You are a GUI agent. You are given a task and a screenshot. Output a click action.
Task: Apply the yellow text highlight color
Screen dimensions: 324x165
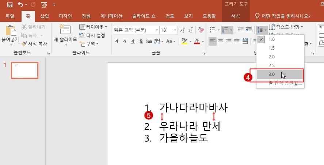[x=184, y=41]
